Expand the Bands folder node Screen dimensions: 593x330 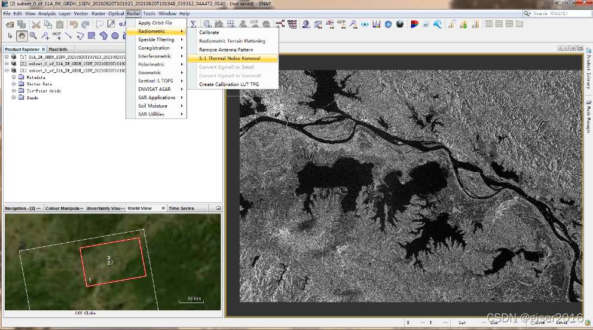[14, 98]
